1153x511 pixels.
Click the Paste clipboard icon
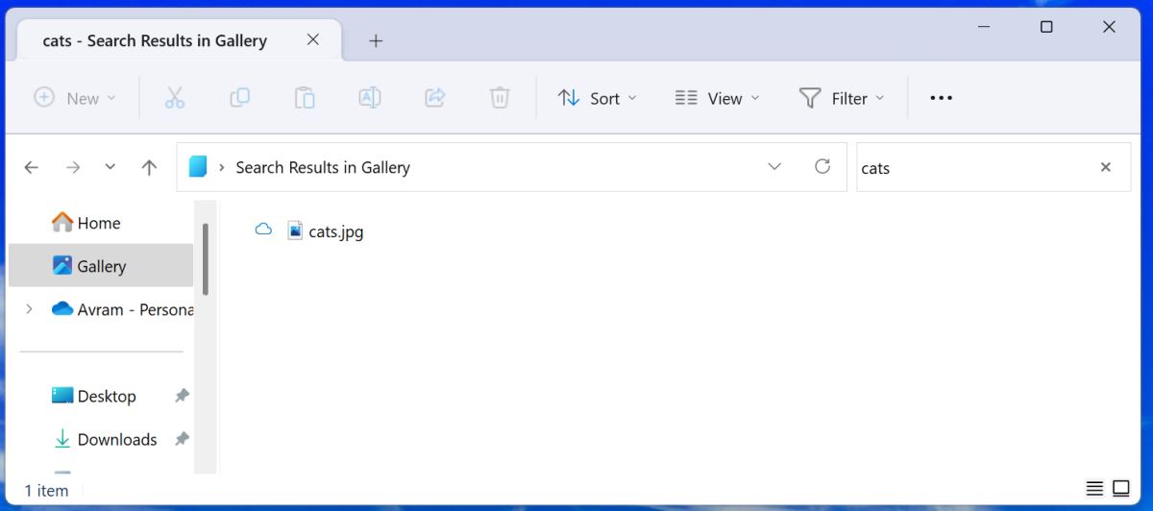(x=305, y=98)
